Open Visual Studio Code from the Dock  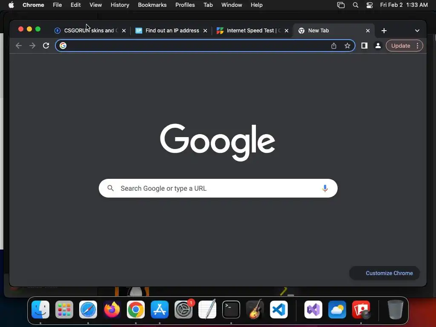(x=278, y=310)
